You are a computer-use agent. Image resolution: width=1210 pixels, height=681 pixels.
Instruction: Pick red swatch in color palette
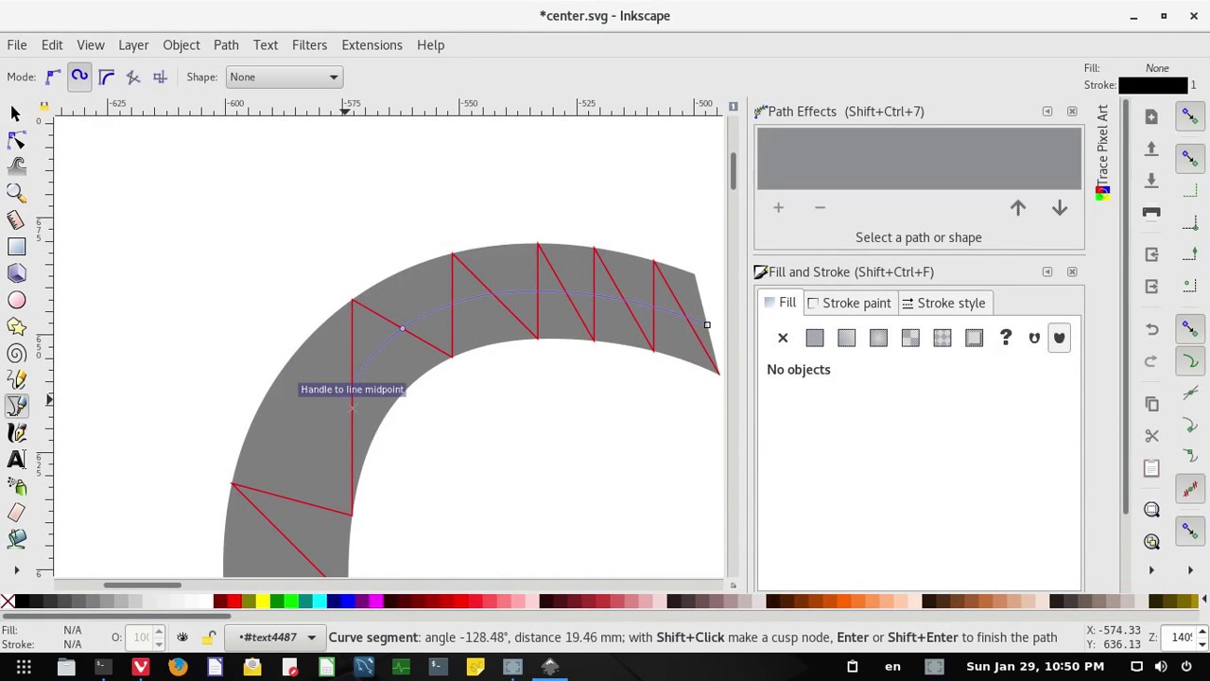[x=234, y=601]
